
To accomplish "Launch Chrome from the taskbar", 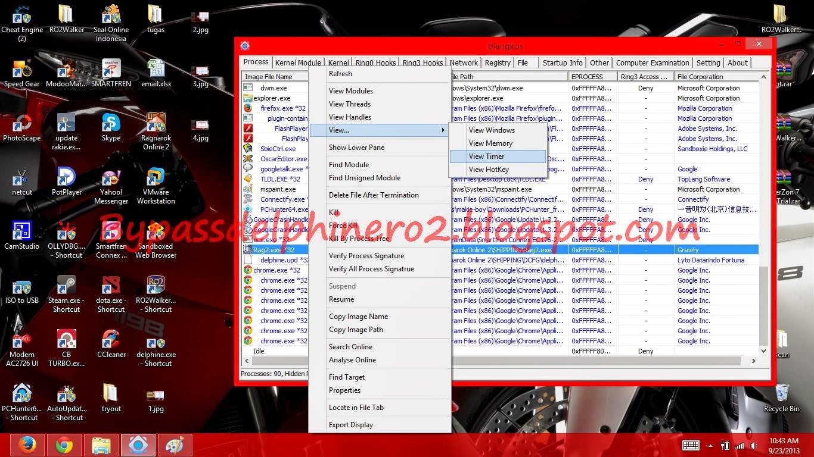I will (x=64, y=445).
